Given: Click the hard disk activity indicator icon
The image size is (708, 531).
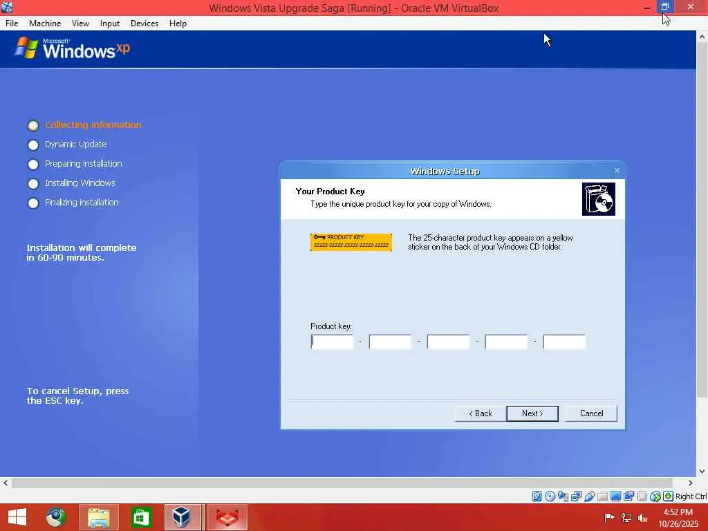Looking at the screenshot, I should coord(537,496).
